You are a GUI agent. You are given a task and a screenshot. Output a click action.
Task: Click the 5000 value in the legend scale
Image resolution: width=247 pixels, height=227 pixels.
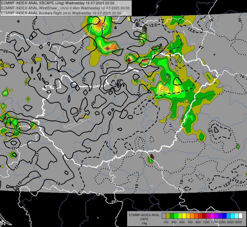tap(238, 222)
